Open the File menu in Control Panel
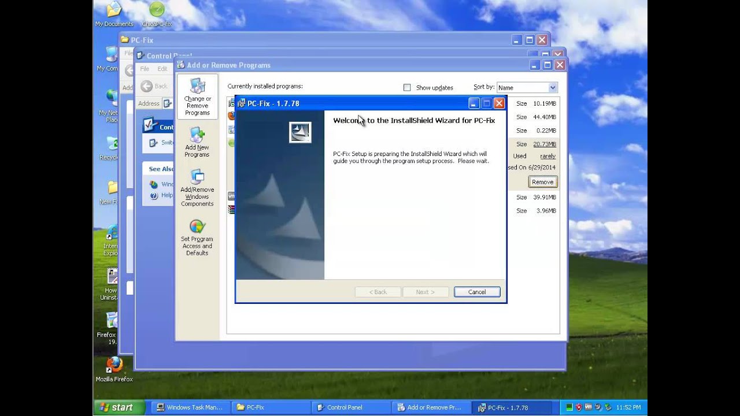 [x=145, y=69]
